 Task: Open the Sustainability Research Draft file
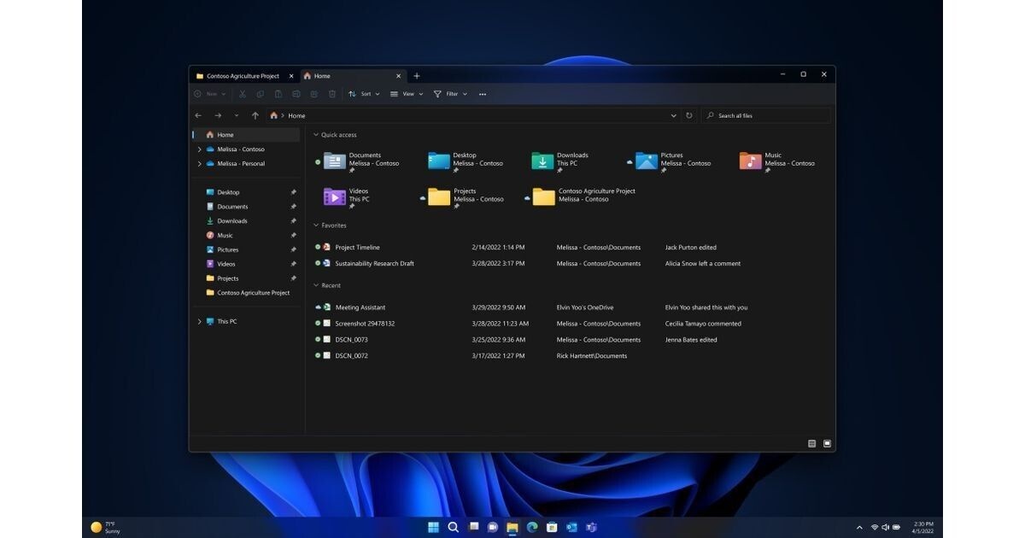coord(374,264)
